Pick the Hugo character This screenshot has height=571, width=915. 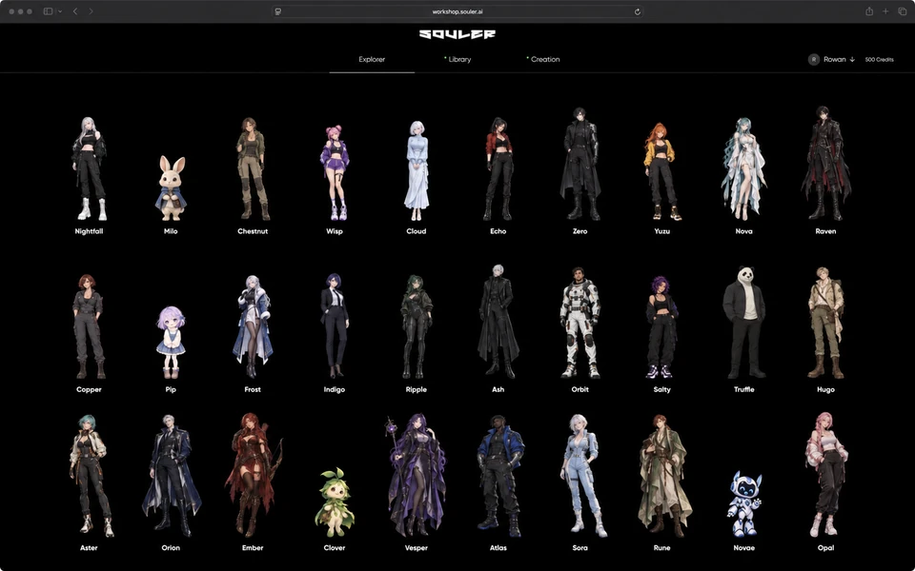[825, 324]
